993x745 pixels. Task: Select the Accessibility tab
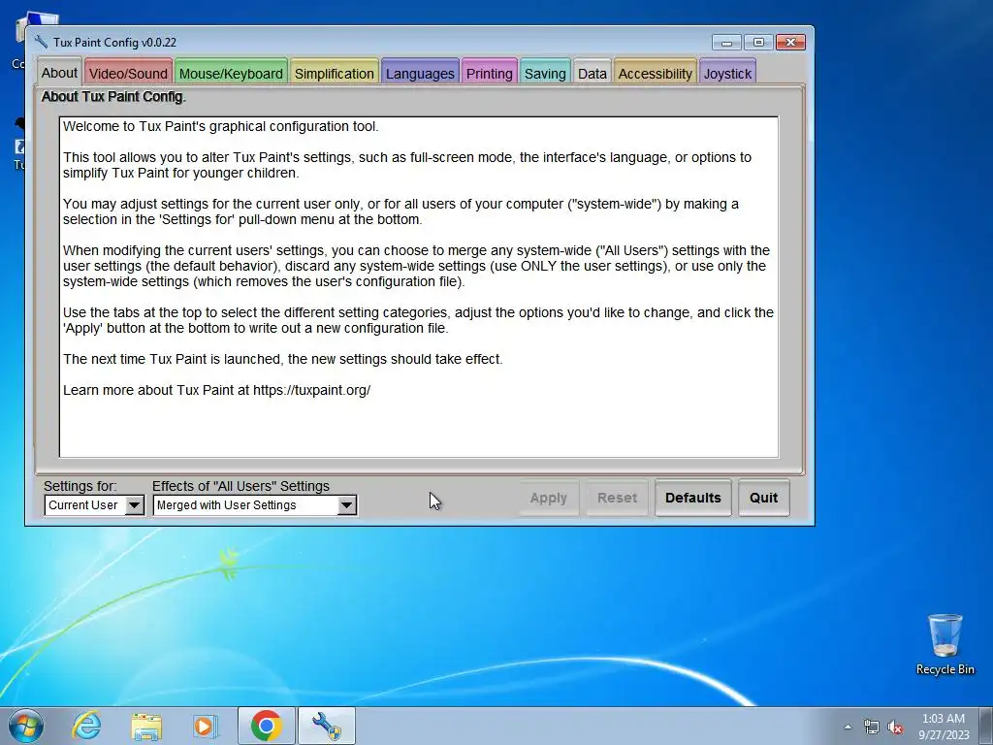click(x=656, y=74)
